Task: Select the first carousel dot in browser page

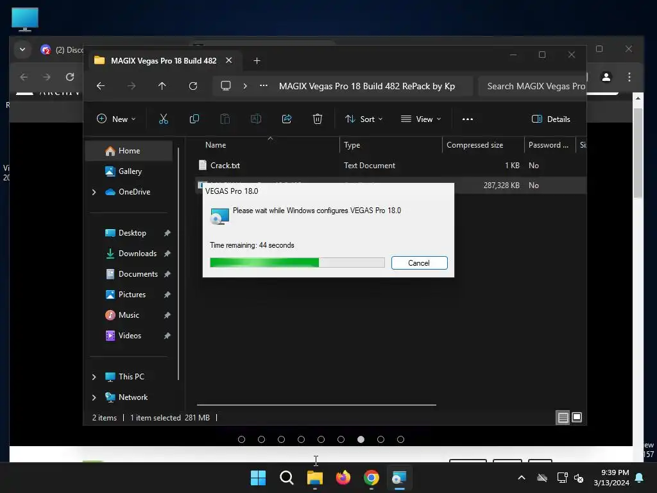Action: click(241, 439)
